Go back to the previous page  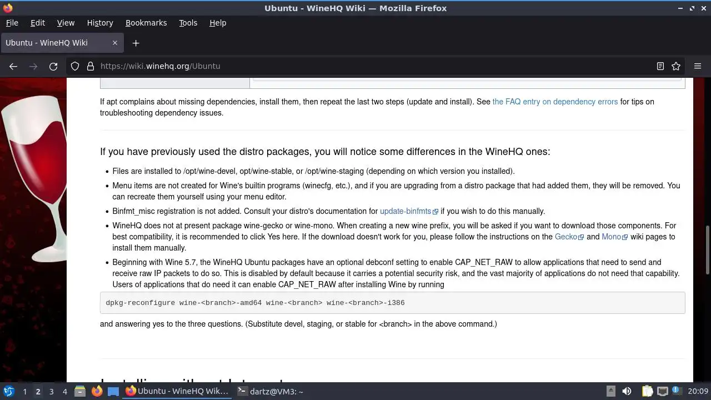(x=13, y=66)
